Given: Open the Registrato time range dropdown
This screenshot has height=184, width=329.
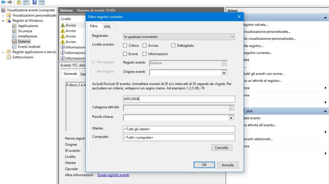Looking at the screenshot, I should pyautogui.click(x=179, y=37).
